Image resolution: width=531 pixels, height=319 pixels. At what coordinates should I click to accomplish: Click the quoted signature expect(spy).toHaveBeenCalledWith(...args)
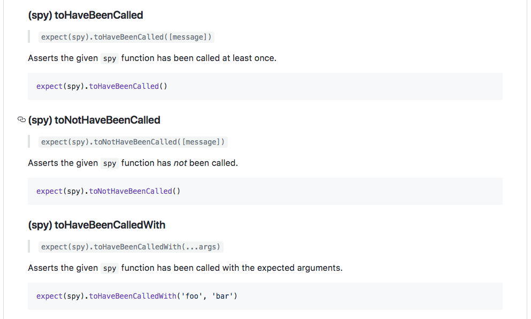coord(131,247)
